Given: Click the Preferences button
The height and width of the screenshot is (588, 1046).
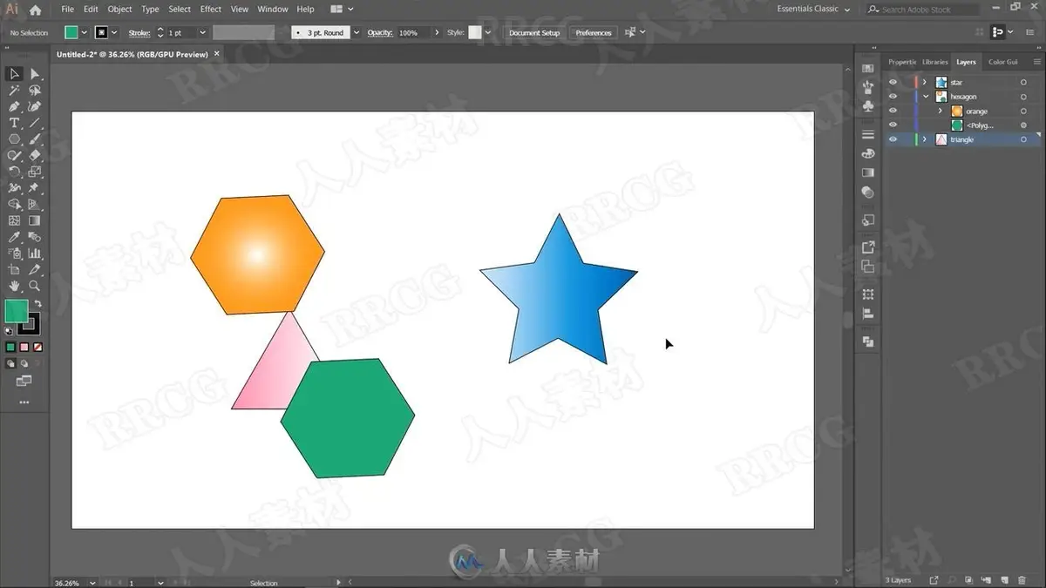Looking at the screenshot, I should coord(594,32).
